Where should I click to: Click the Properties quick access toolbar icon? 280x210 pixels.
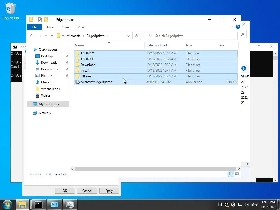[x=40, y=20]
